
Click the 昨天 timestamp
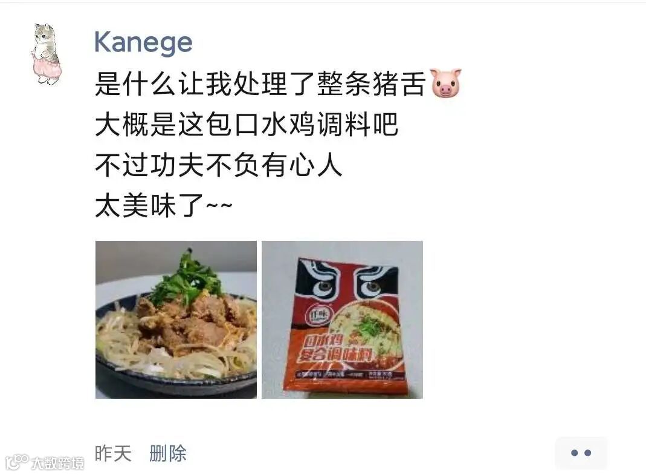click(x=113, y=453)
